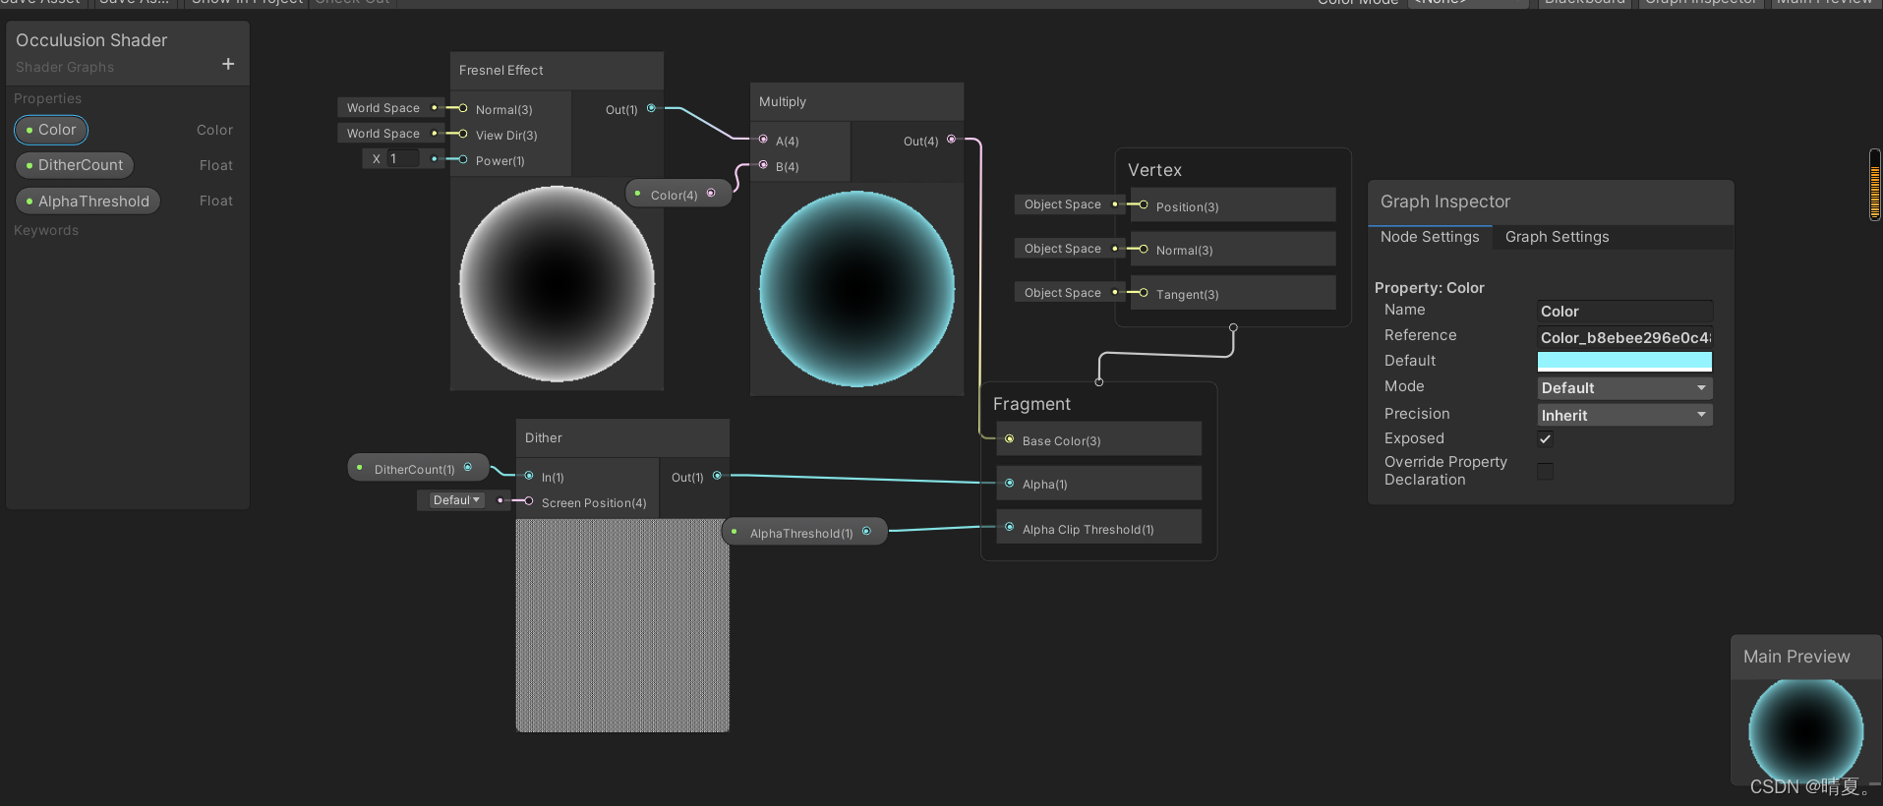Select the Color property in Blackboard
Image resolution: width=1883 pixels, height=806 pixels.
tap(51, 130)
